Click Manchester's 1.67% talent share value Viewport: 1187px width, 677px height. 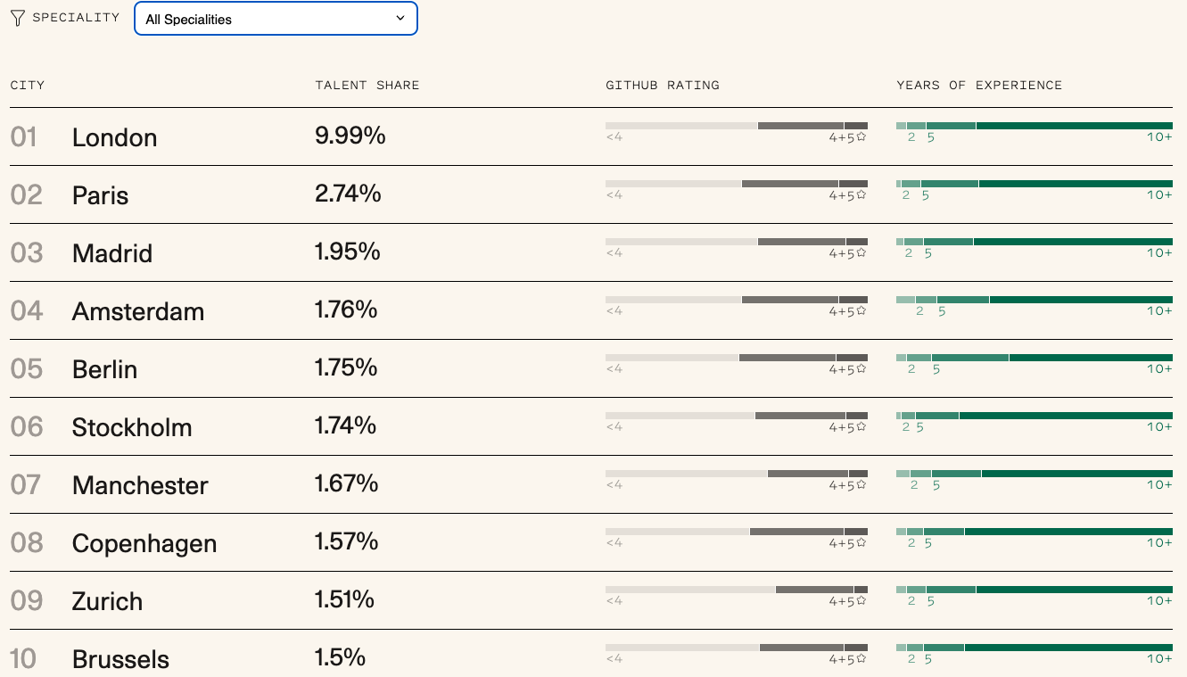[x=346, y=484]
